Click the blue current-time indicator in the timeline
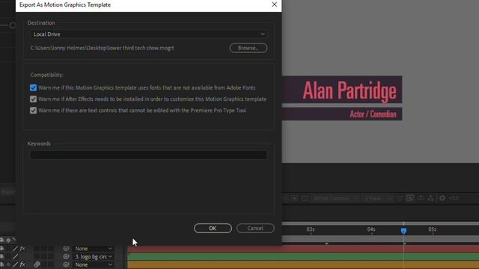This screenshot has height=269, width=479. point(403,231)
